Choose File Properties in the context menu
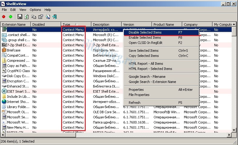Viewport: 238px width, 145px height. click(x=161, y=95)
